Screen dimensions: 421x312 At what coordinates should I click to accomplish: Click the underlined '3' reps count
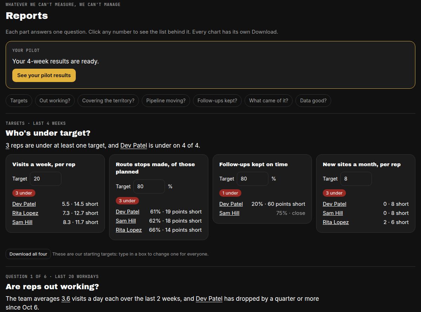7,145
